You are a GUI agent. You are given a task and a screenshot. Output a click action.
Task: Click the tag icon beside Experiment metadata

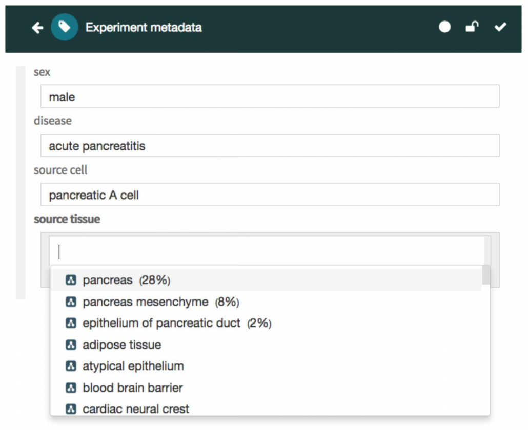(64, 27)
